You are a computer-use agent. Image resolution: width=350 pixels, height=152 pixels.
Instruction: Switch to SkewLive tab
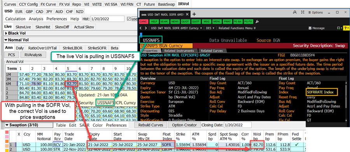pos(23,27)
